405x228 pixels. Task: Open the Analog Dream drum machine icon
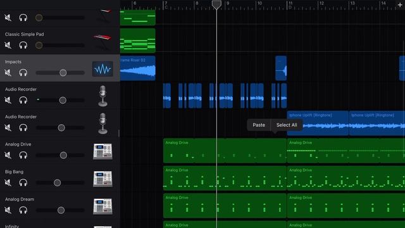click(x=103, y=206)
